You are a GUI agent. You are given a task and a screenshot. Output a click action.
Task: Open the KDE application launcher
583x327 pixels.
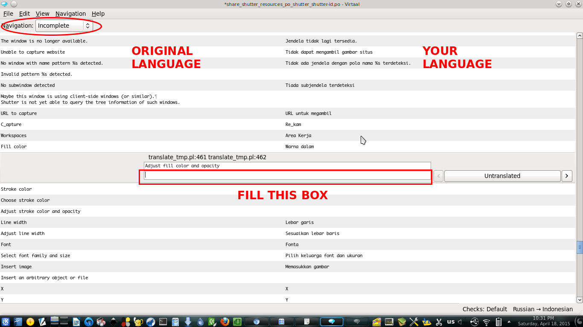click(5, 321)
